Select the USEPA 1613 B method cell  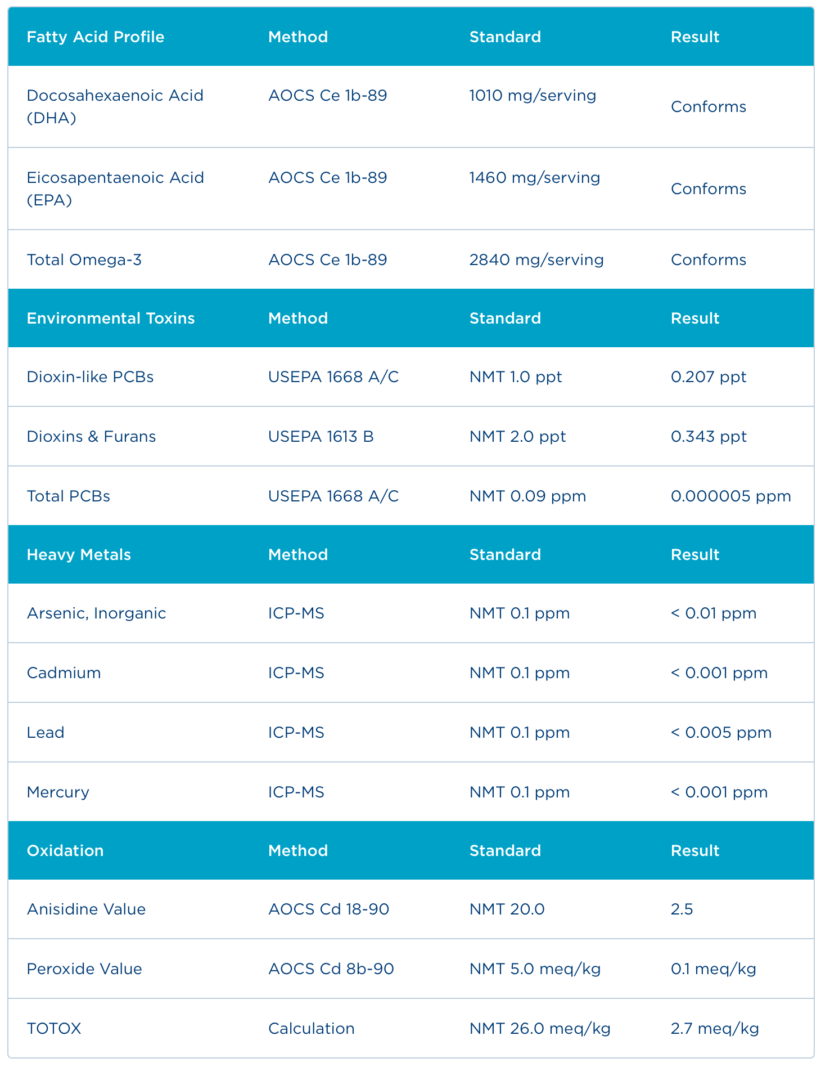(x=321, y=437)
